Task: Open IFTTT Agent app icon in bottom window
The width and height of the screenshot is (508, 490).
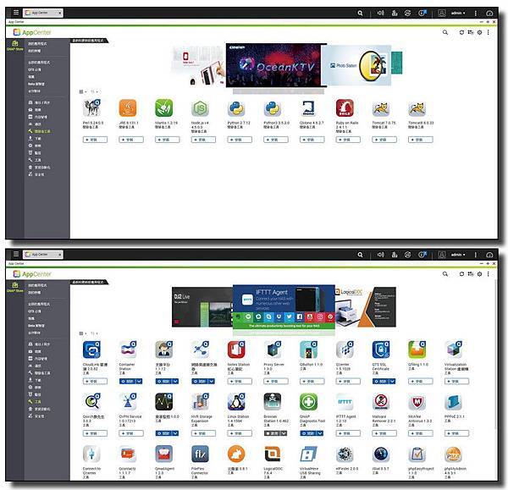Action: pyautogui.click(x=345, y=402)
